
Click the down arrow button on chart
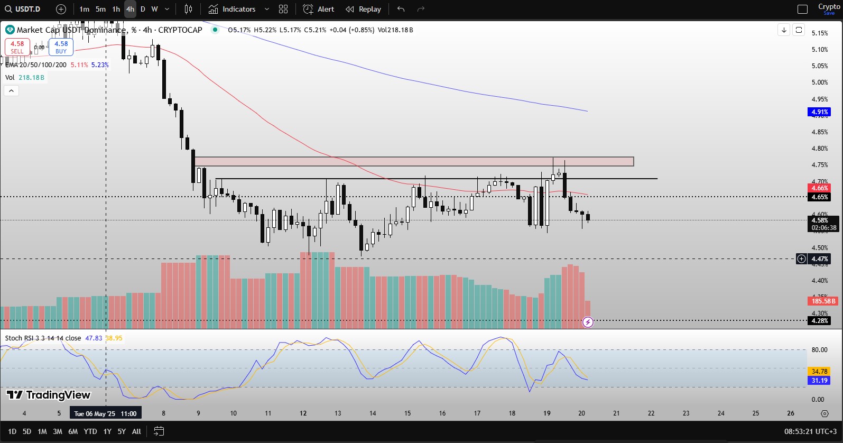click(784, 30)
